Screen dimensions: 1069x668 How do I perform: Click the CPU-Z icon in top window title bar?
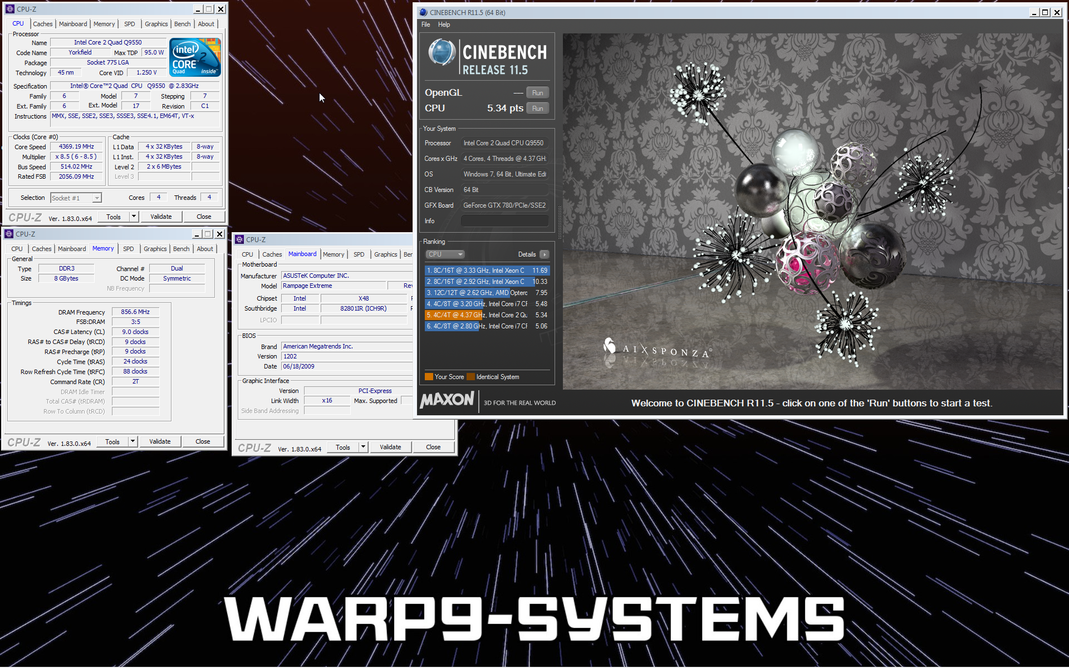[x=9, y=9]
